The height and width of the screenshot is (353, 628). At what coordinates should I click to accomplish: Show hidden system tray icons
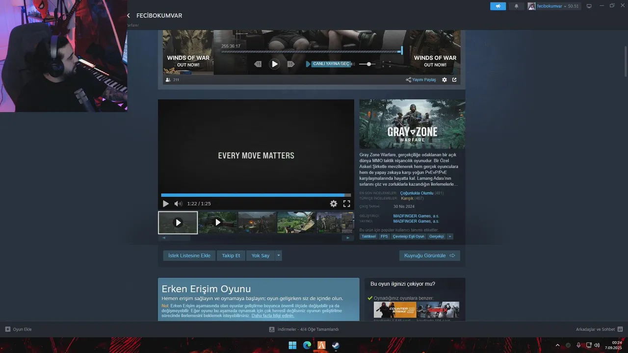[557, 345]
